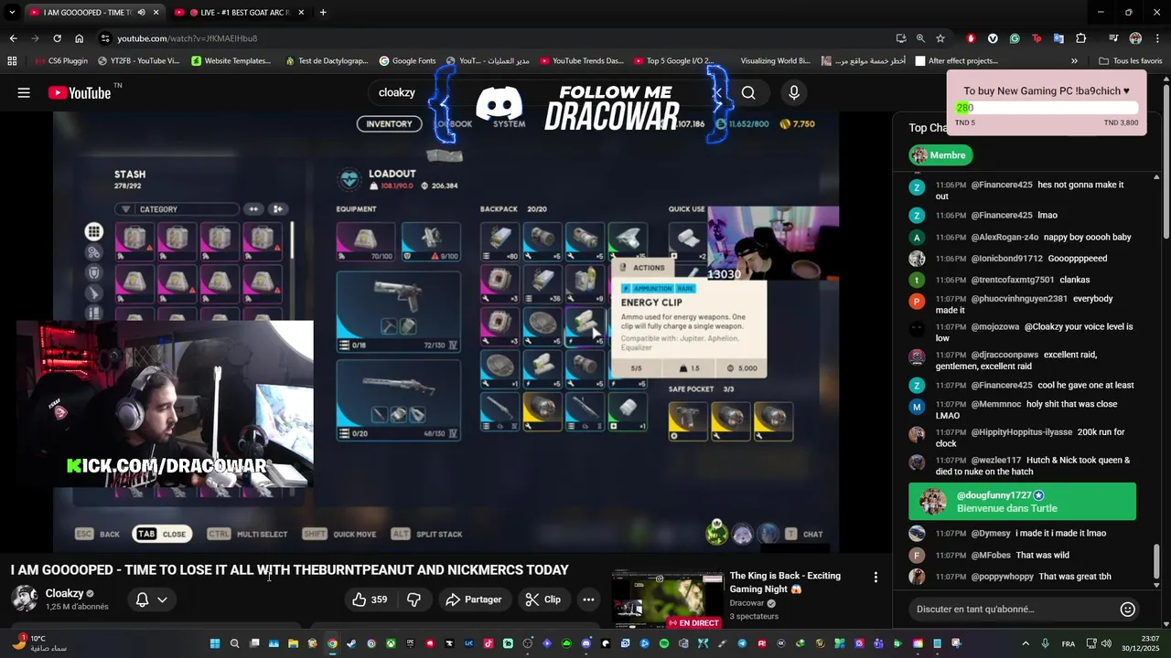Viewport: 1171px width, 658px height.
Task: Open the CS6 Pluggin bookmark
Action: (61, 61)
